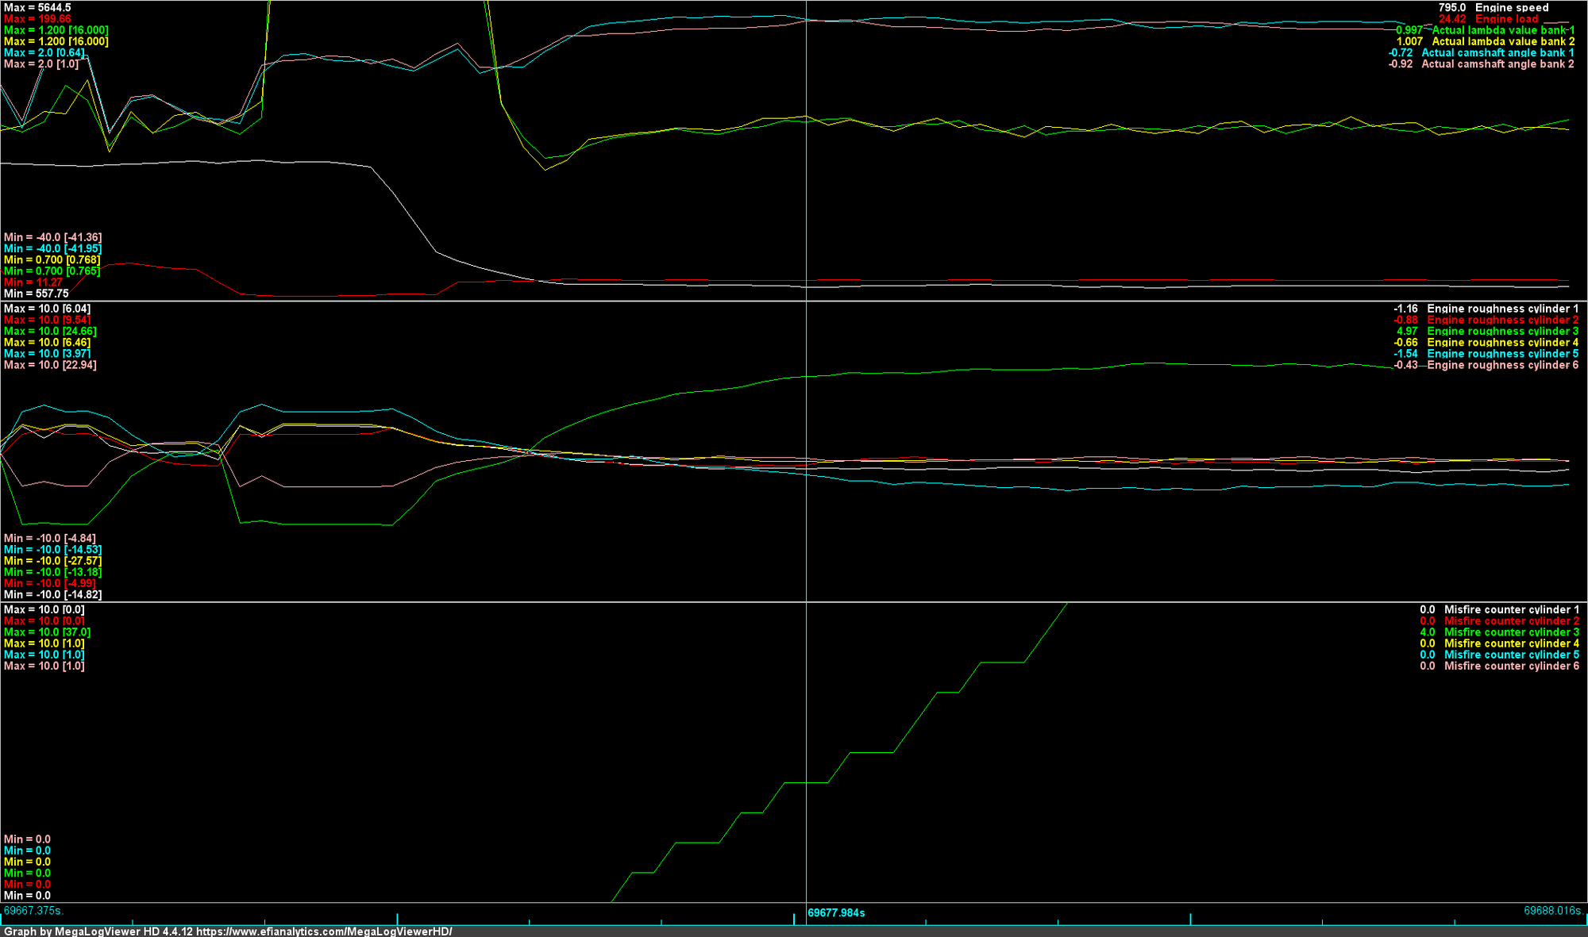The height and width of the screenshot is (937, 1588).
Task: Click the Engine load legend label
Action: point(1506,19)
